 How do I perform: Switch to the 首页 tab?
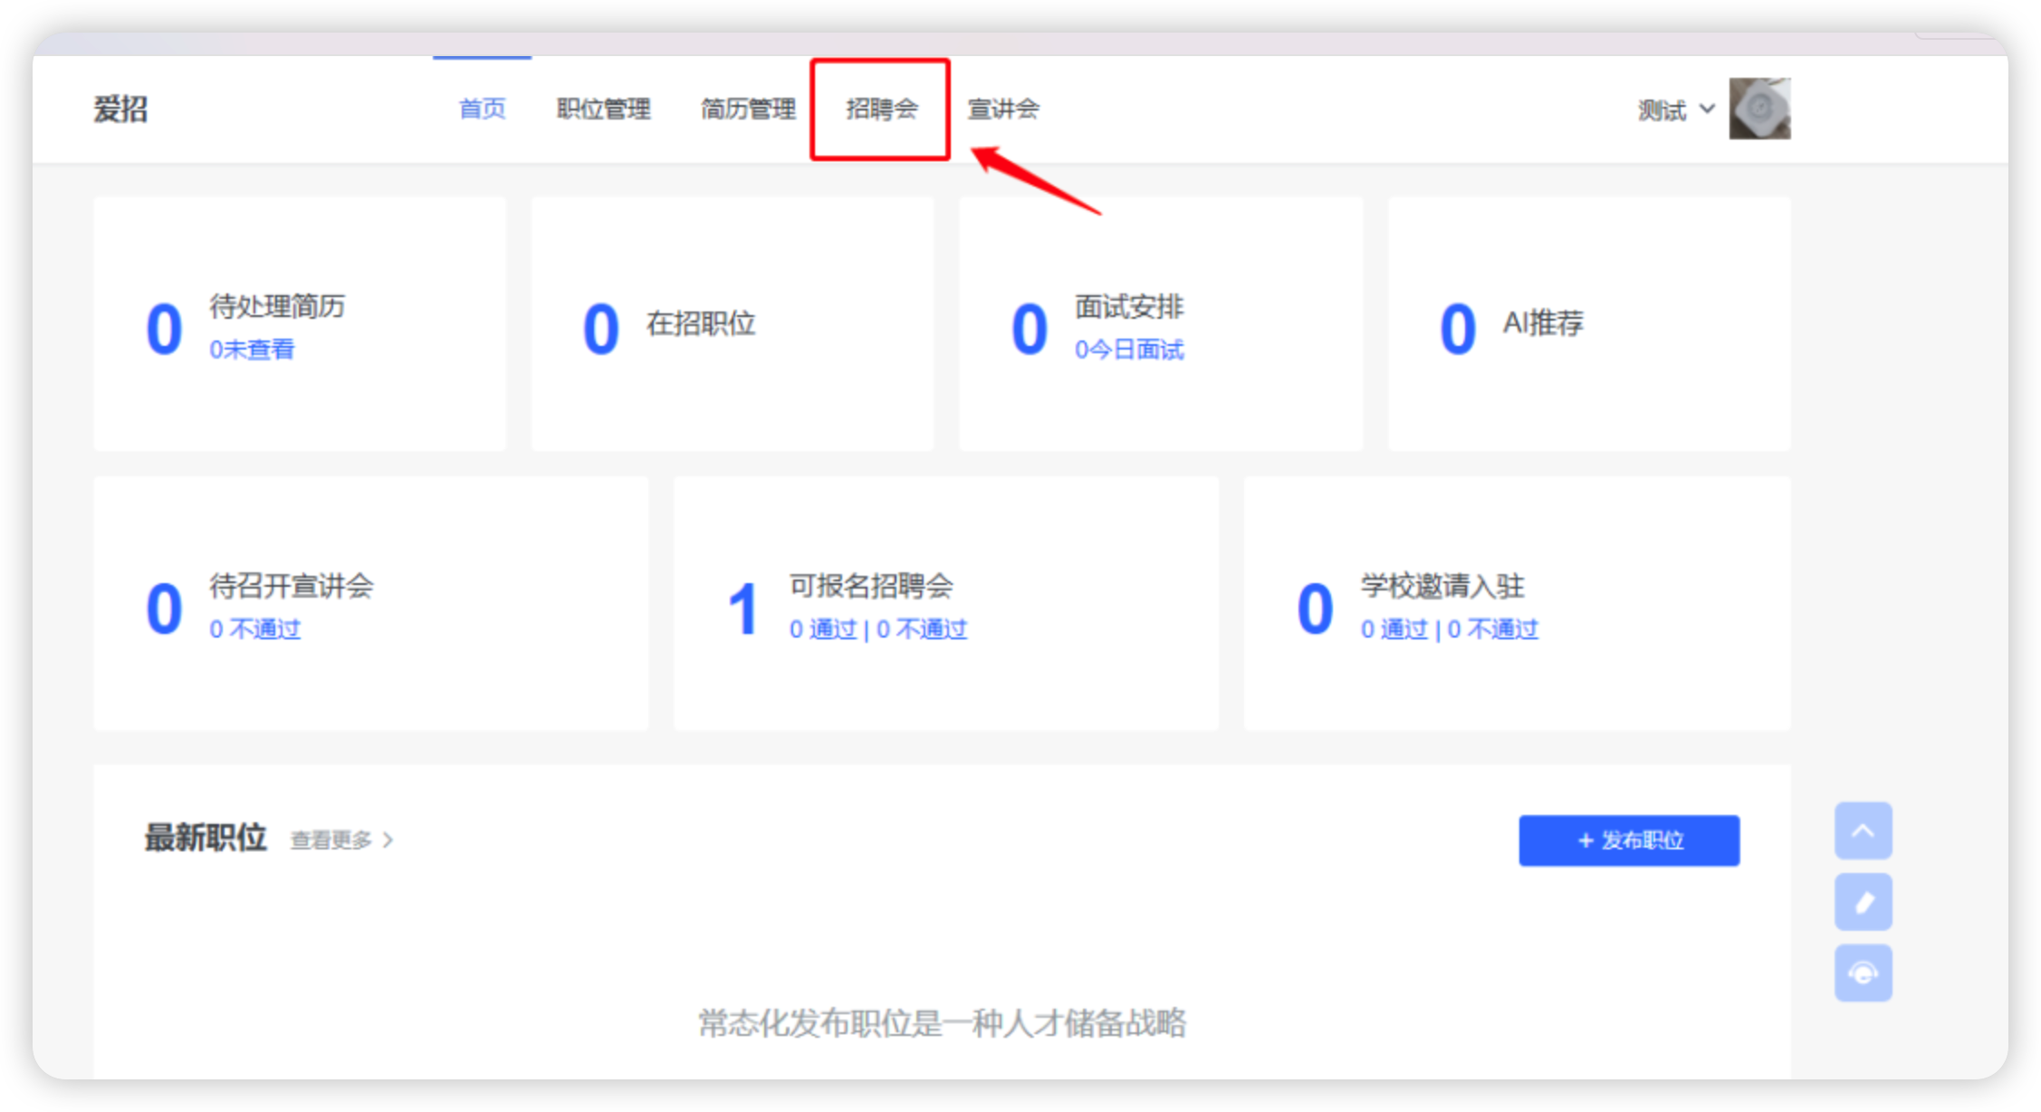coord(482,110)
